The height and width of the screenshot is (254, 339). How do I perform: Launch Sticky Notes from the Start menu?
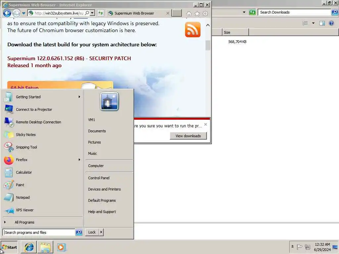click(42, 135)
